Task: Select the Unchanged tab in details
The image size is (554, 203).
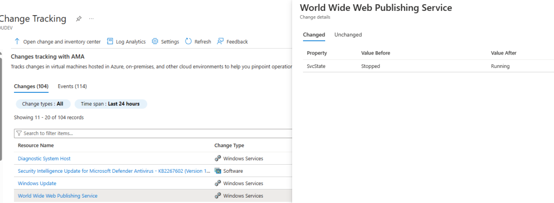Action: click(x=348, y=35)
